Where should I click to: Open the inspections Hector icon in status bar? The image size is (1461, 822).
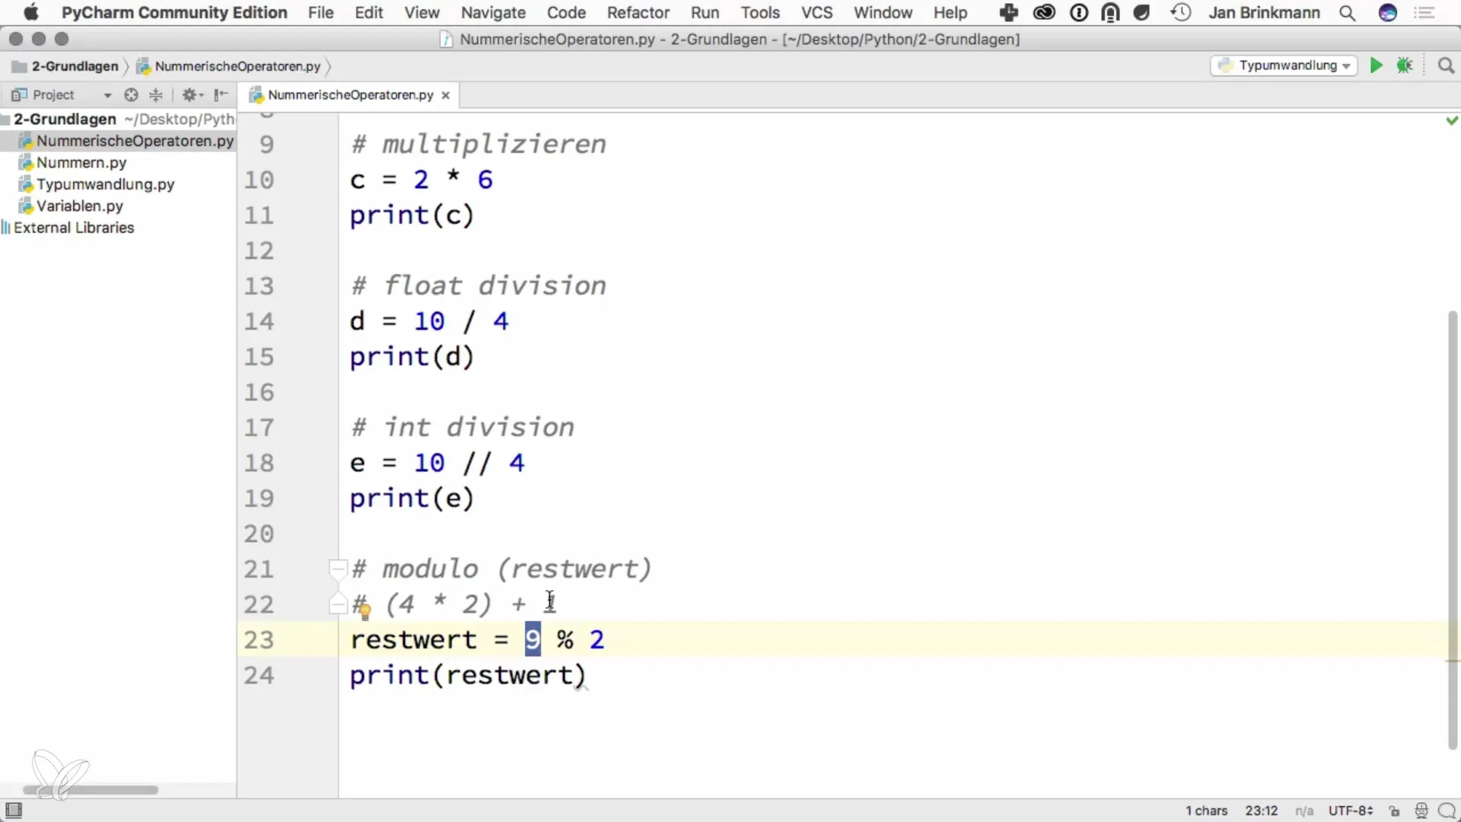pos(1421,811)
